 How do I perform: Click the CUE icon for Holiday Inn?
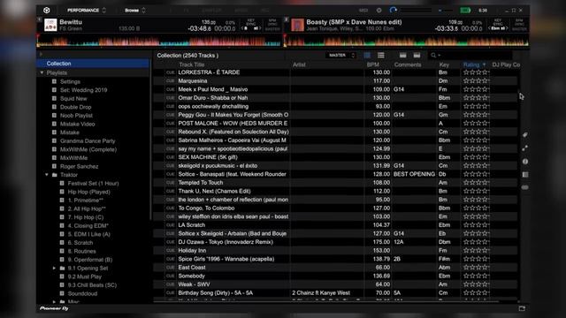170,251
